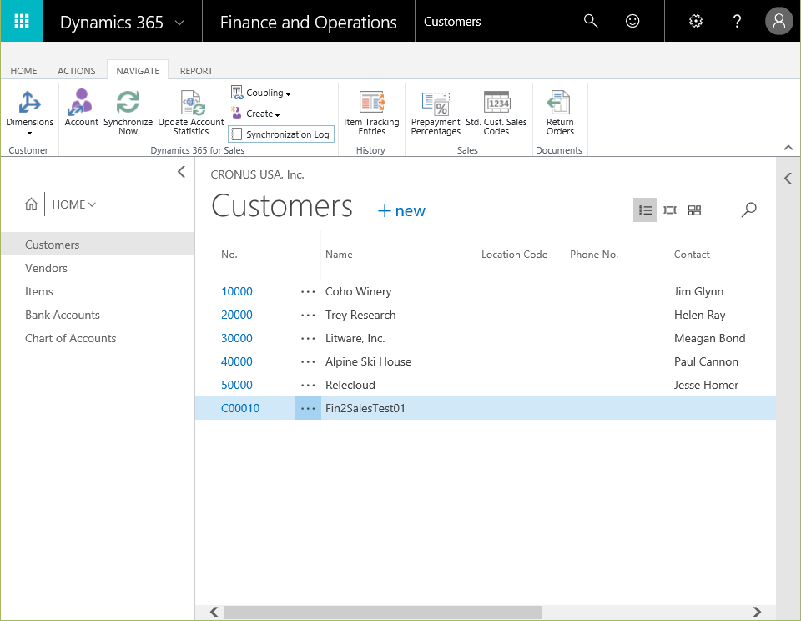Open more options for Trey Research
801x621 pixels.
click(308, 316)
